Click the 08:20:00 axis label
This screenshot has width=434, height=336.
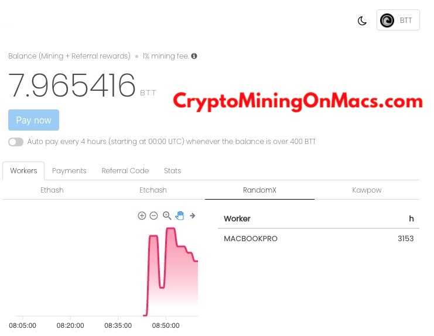click(70, 325)
